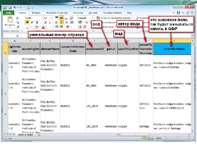197x147 pixels.
Task: Click the Font Color letter A icon
Action: pyautogui.click(x=43, y=27)
